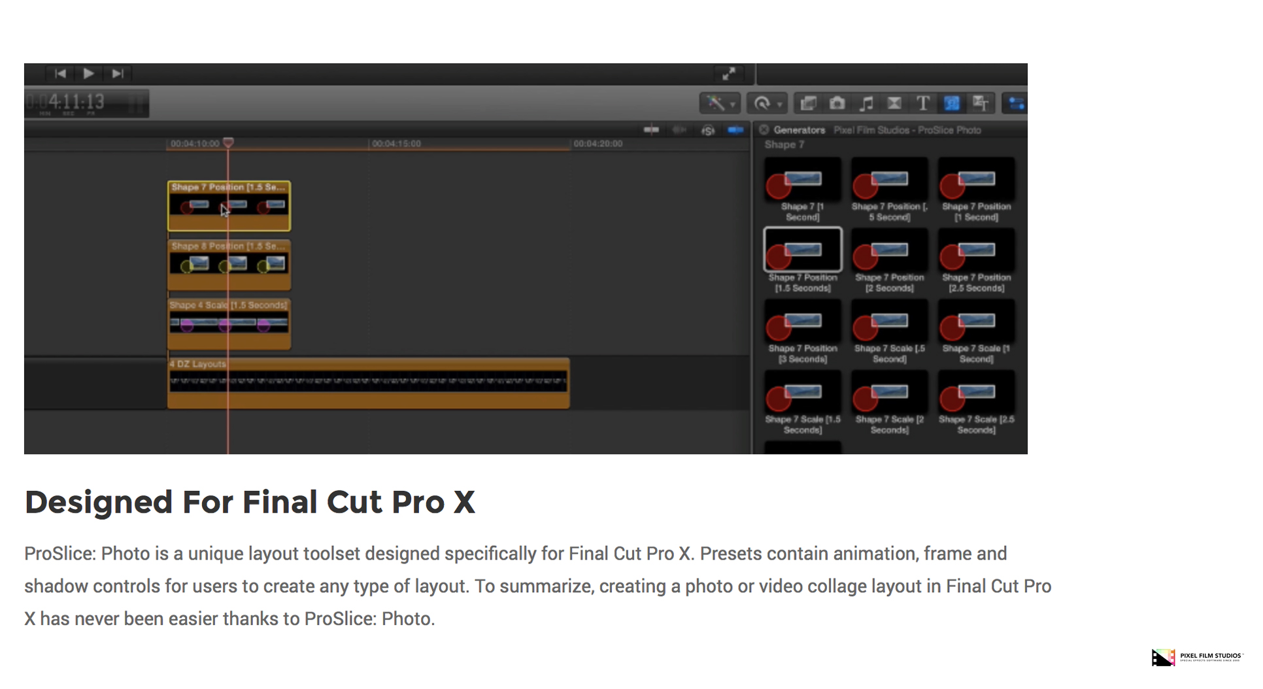Open the music and sound browser
Image resolution: width=1263 pixels, height=689 pixels.
click(x=866, y=103)
